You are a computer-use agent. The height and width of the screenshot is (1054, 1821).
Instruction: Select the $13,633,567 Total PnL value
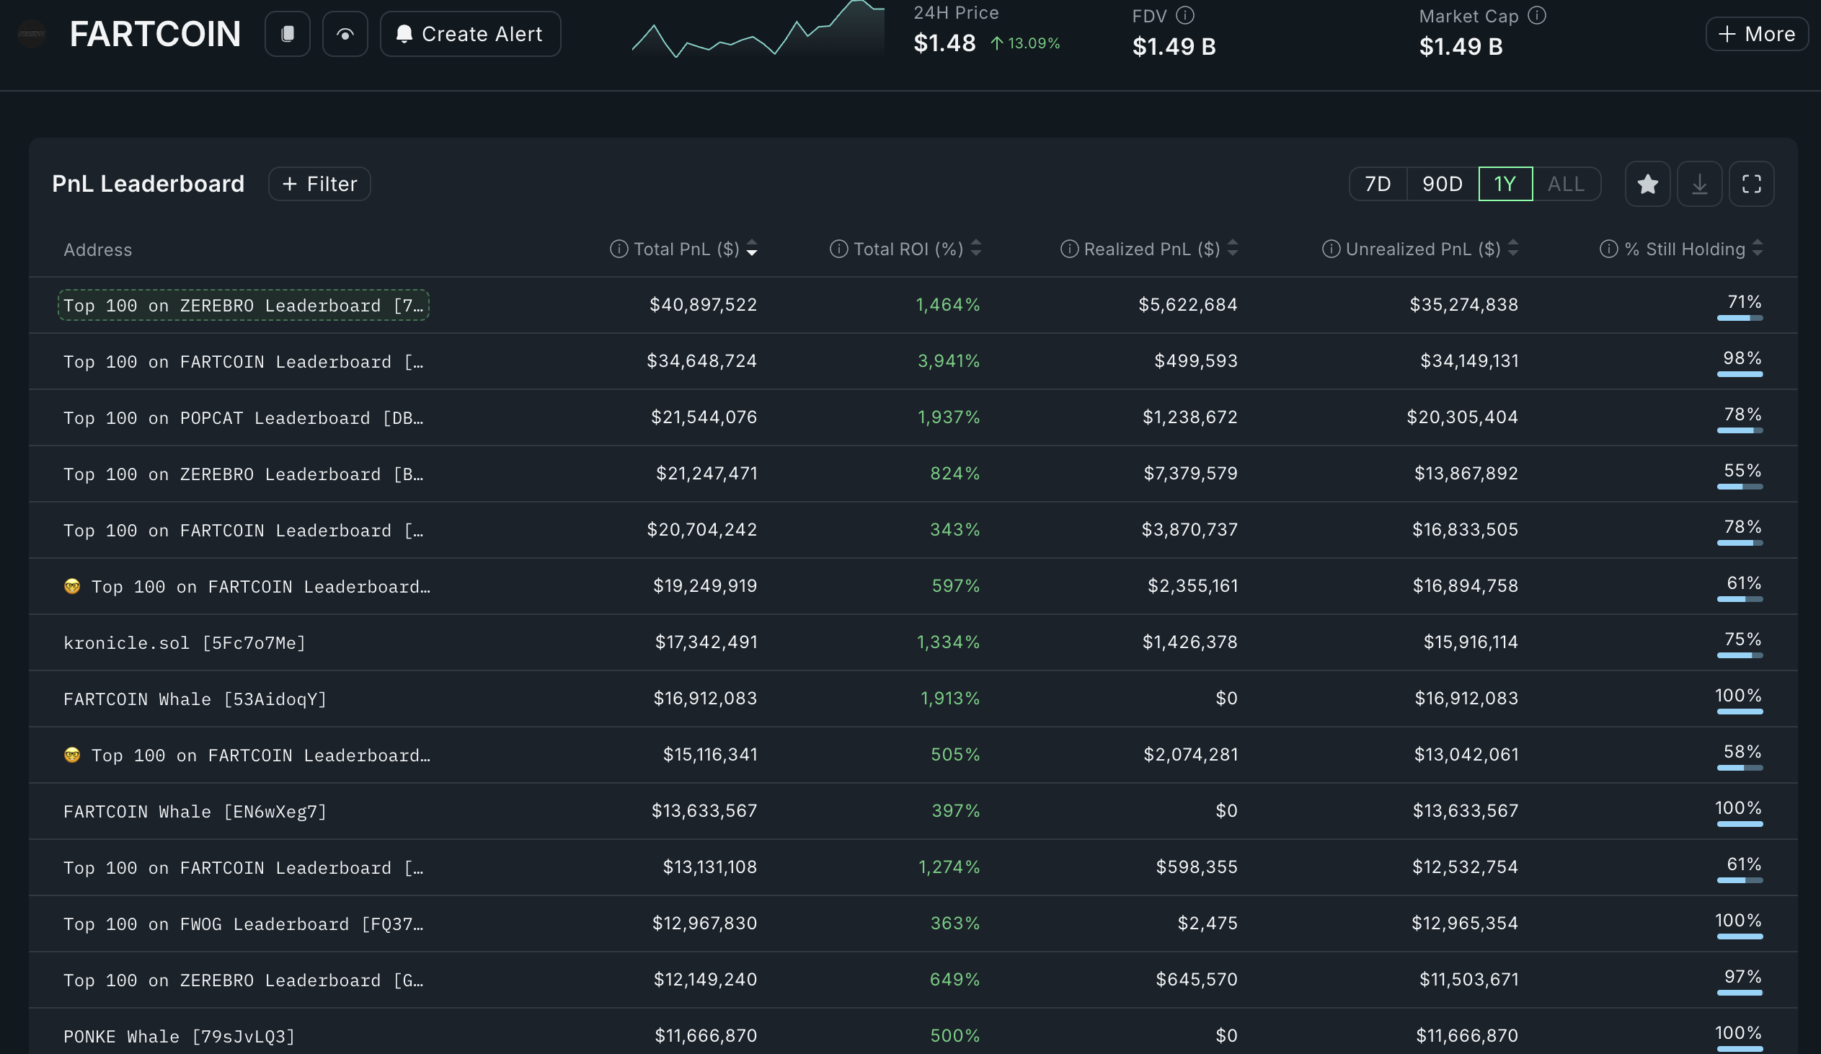click(704, 811)
